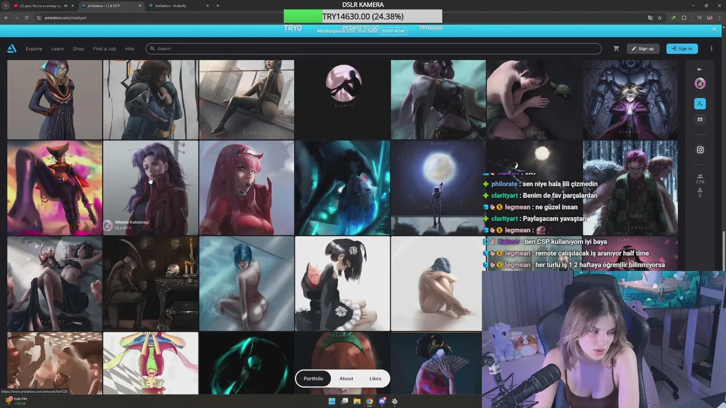The width and height of the screenshot is (726, 408).
Task: View the 7.7K followers count
Action: 700,179
